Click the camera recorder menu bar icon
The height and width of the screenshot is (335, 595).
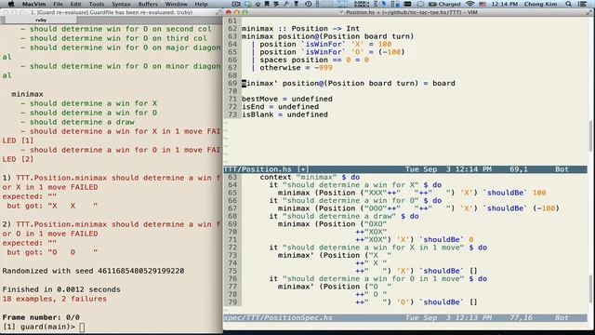(236, 4)
